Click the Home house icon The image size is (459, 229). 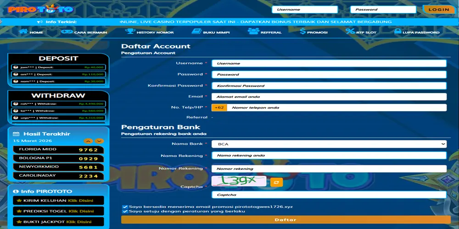[23, 31]
